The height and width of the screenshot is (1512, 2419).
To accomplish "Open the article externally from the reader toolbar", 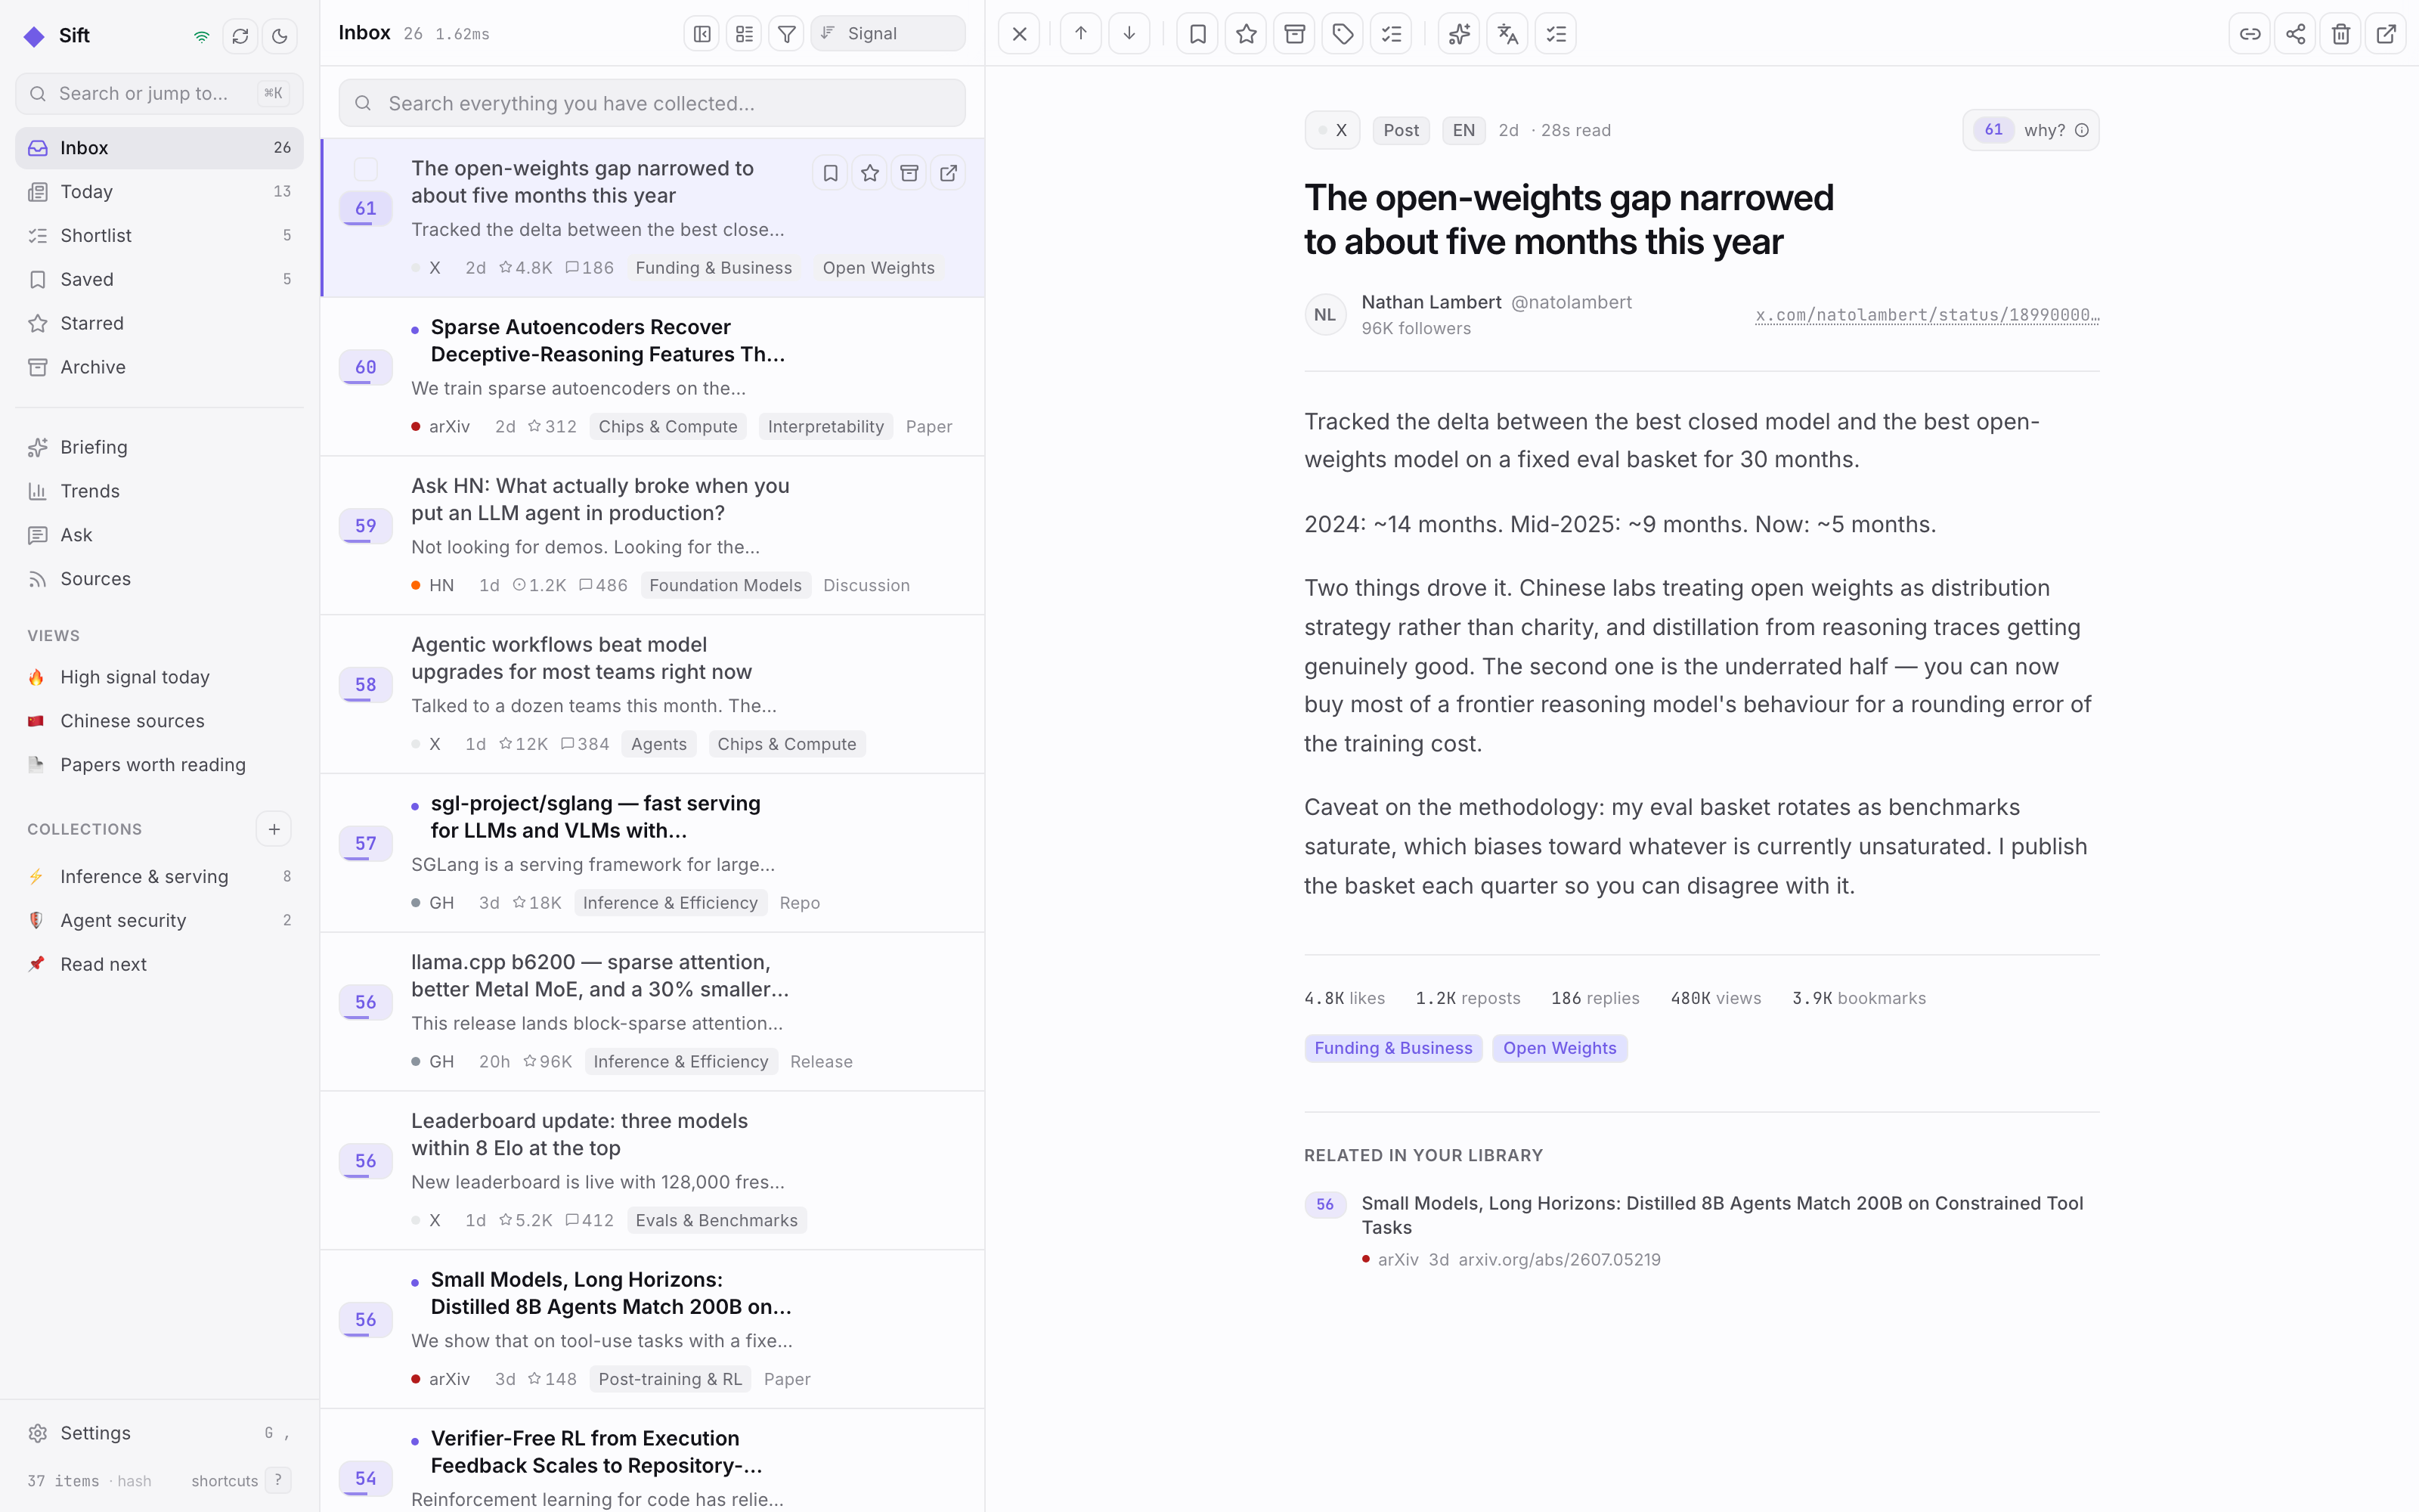I will coord(2386,34).
